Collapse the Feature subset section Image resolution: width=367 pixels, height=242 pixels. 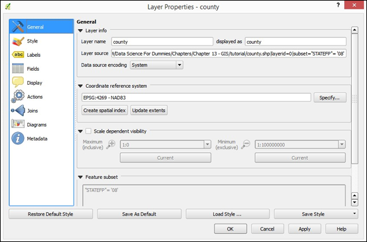click(x=80, y=177)
